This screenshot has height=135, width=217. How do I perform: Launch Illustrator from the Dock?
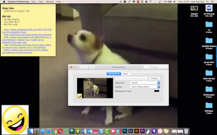pos(137,131)
